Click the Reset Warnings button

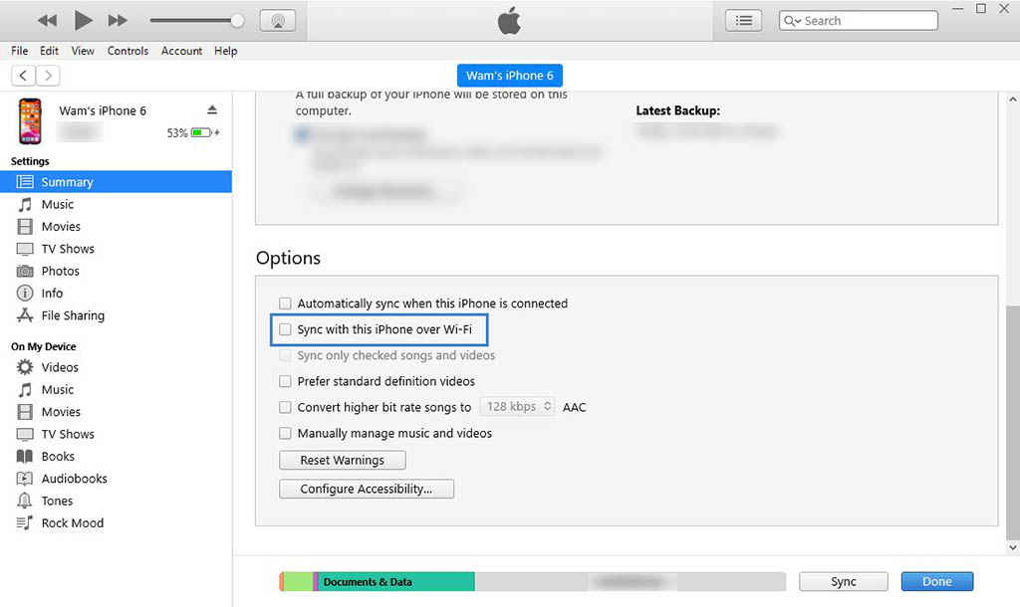click(343, 460)
